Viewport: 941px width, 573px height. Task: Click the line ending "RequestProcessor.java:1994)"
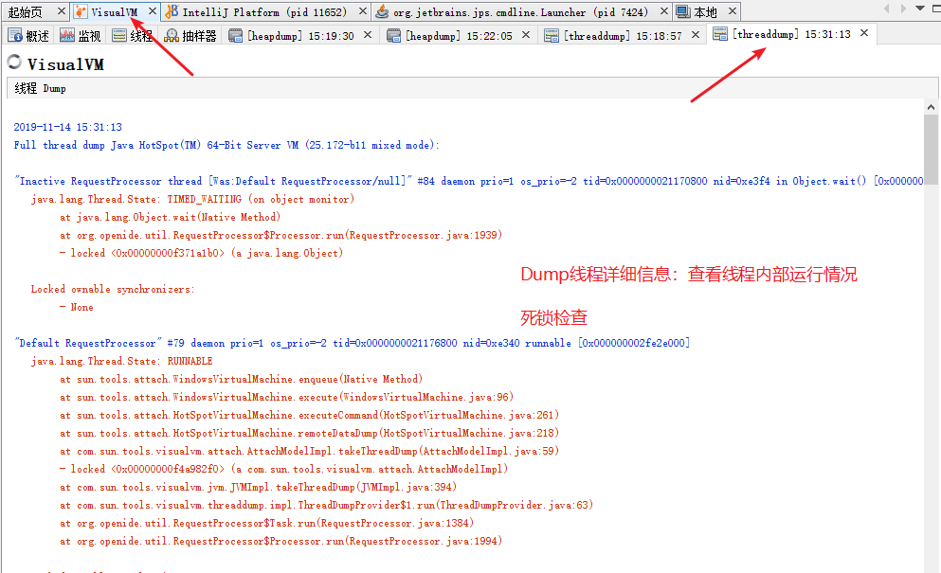coord(280,541)
